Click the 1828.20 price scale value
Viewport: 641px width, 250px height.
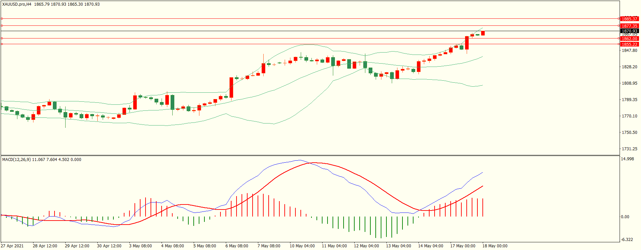pos(629,67)
